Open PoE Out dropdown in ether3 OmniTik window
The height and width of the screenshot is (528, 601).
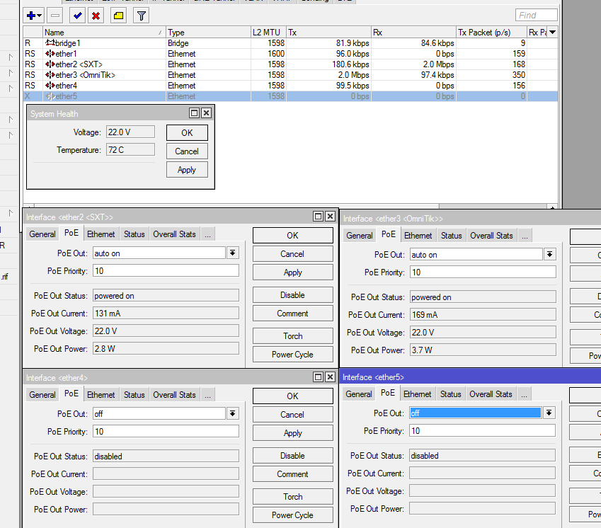pos(549,255)
